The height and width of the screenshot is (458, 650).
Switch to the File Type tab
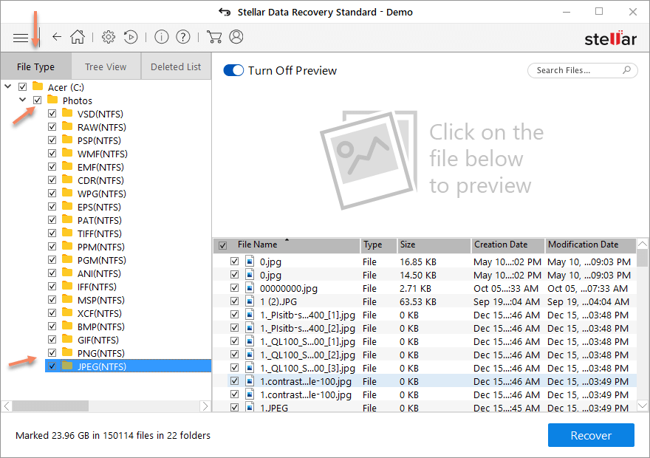[35, 66]
